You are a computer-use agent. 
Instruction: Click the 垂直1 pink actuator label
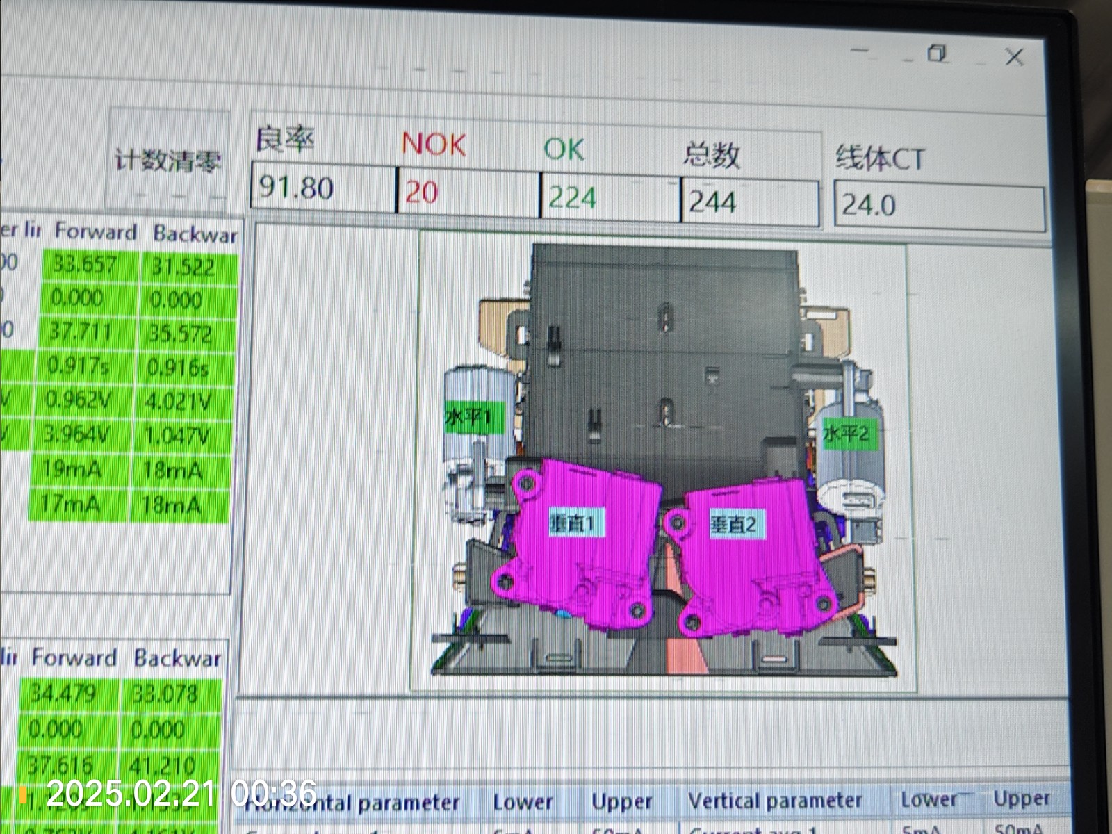click(576, 523)
